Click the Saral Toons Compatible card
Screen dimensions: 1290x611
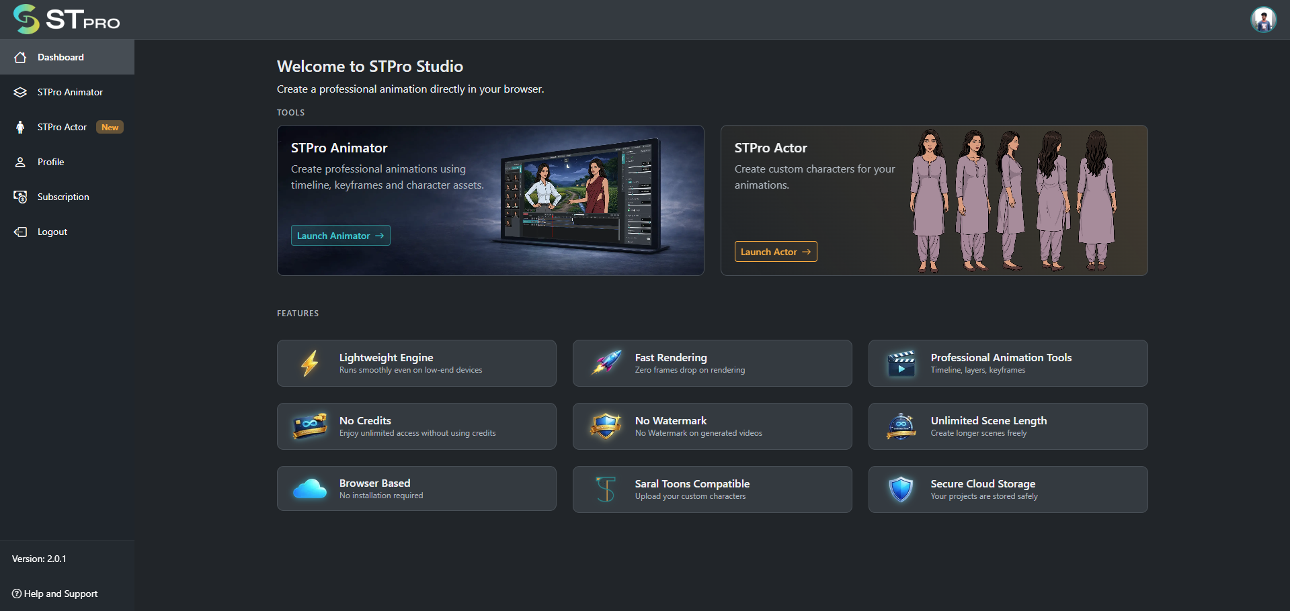[712, 489]
